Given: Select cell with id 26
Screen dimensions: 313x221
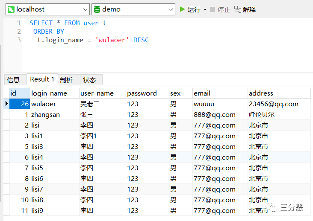Looking at the screenshot, I should coord(20,104).
